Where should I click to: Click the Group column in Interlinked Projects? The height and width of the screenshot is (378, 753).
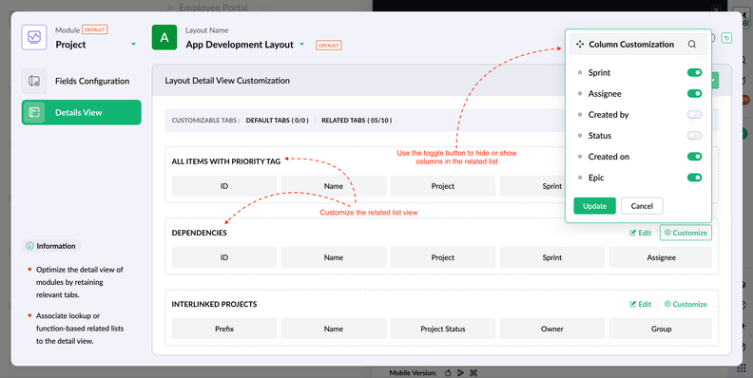661,329
